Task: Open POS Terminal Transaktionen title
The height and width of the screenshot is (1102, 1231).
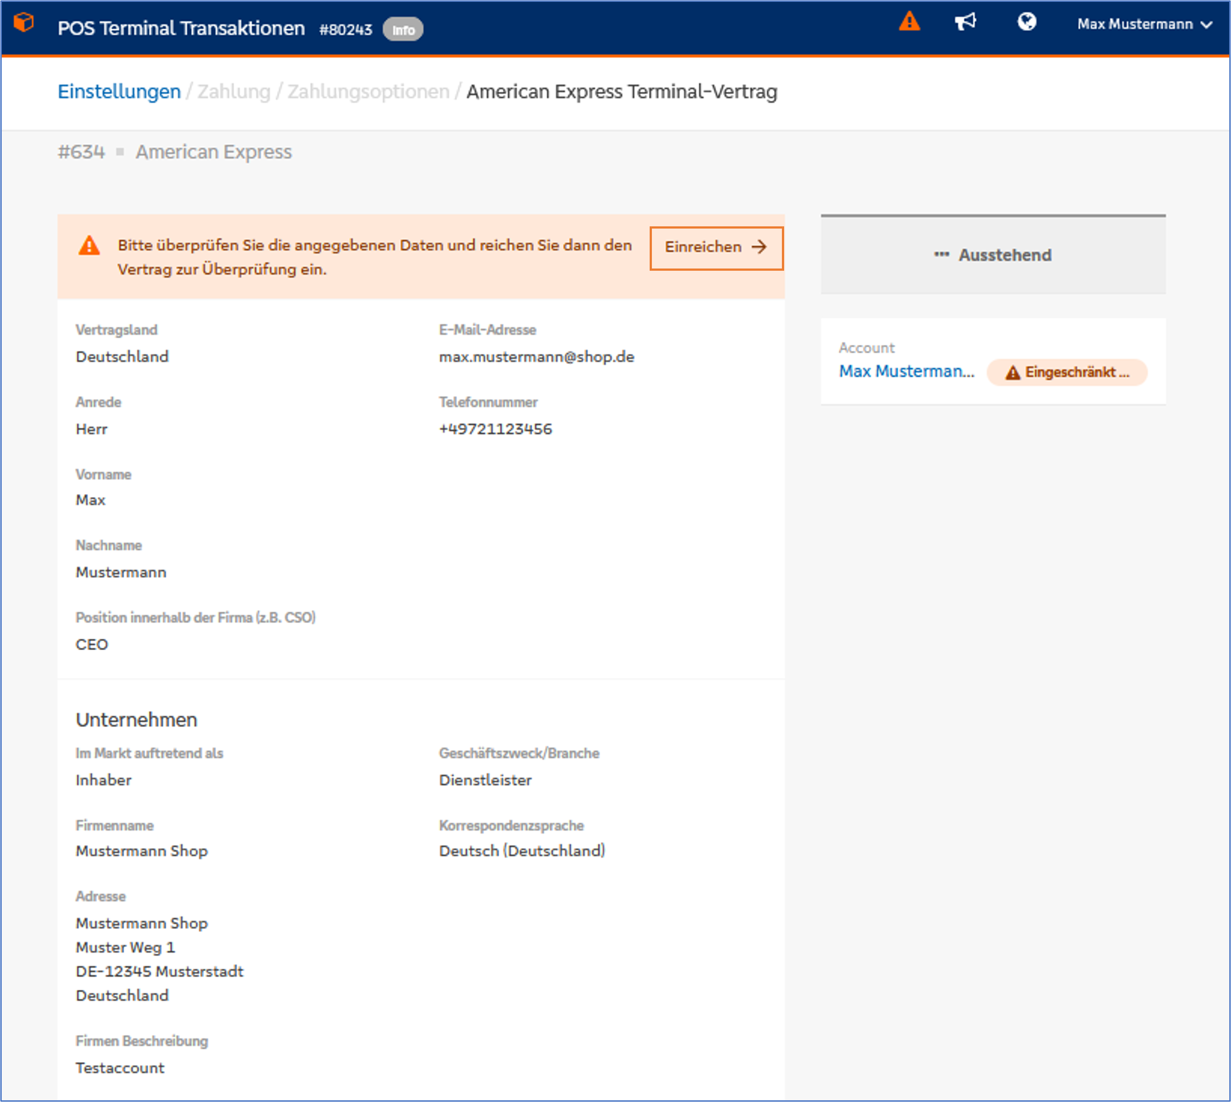Action: click(x=181, y=28)
